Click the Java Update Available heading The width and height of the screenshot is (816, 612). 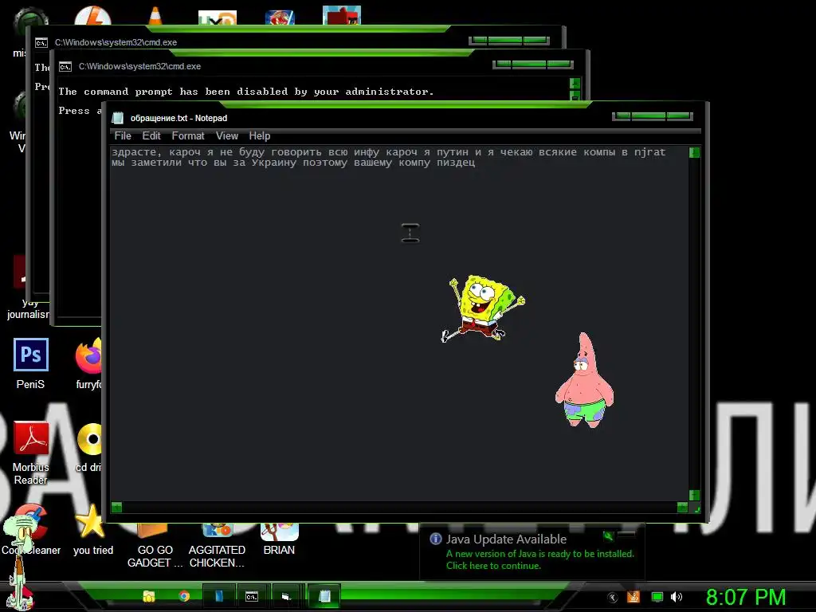click(x=506, y=539)
